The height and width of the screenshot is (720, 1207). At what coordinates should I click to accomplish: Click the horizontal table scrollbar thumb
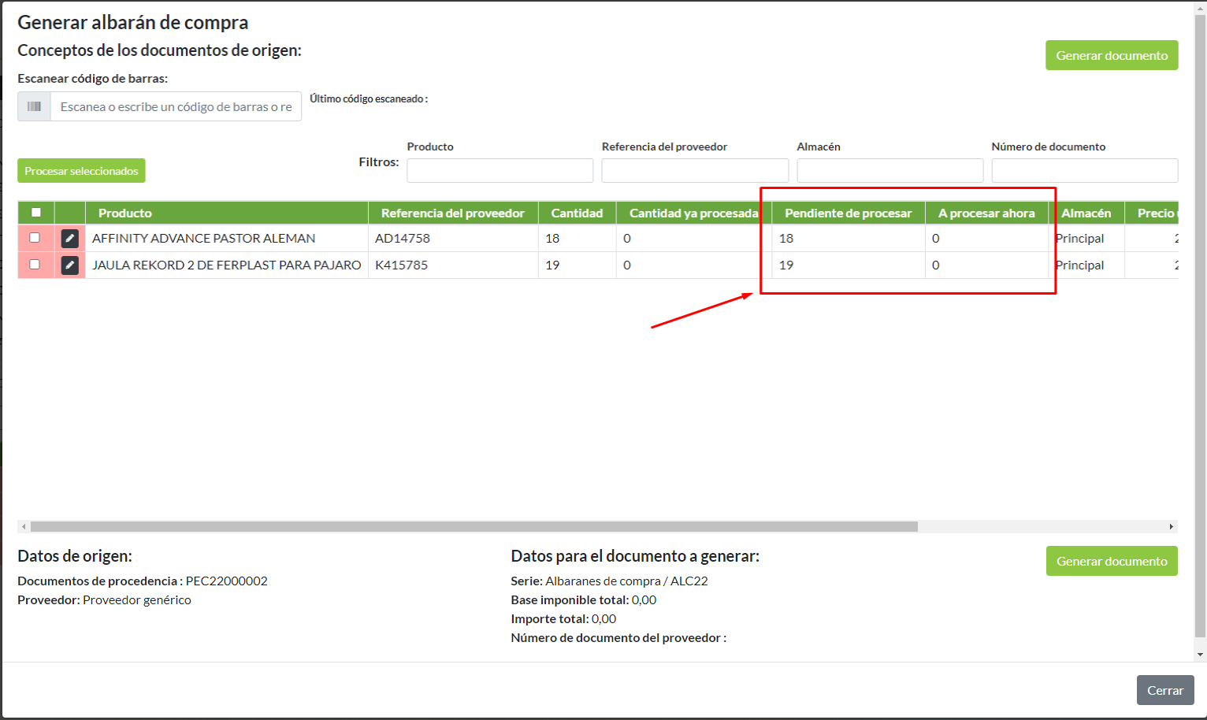pyautogui.click(x=473, y=526)
